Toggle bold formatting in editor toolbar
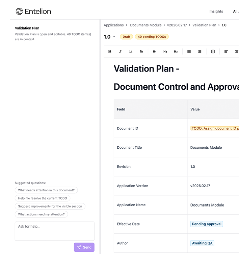The height and width of the screenshot is (254, 239). pos(110,51)
